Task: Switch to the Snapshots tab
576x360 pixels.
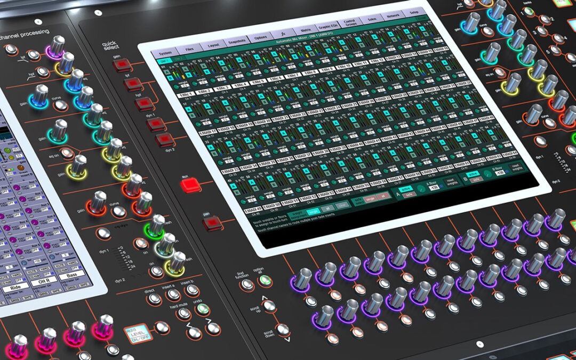Action: tap(237, 41)
